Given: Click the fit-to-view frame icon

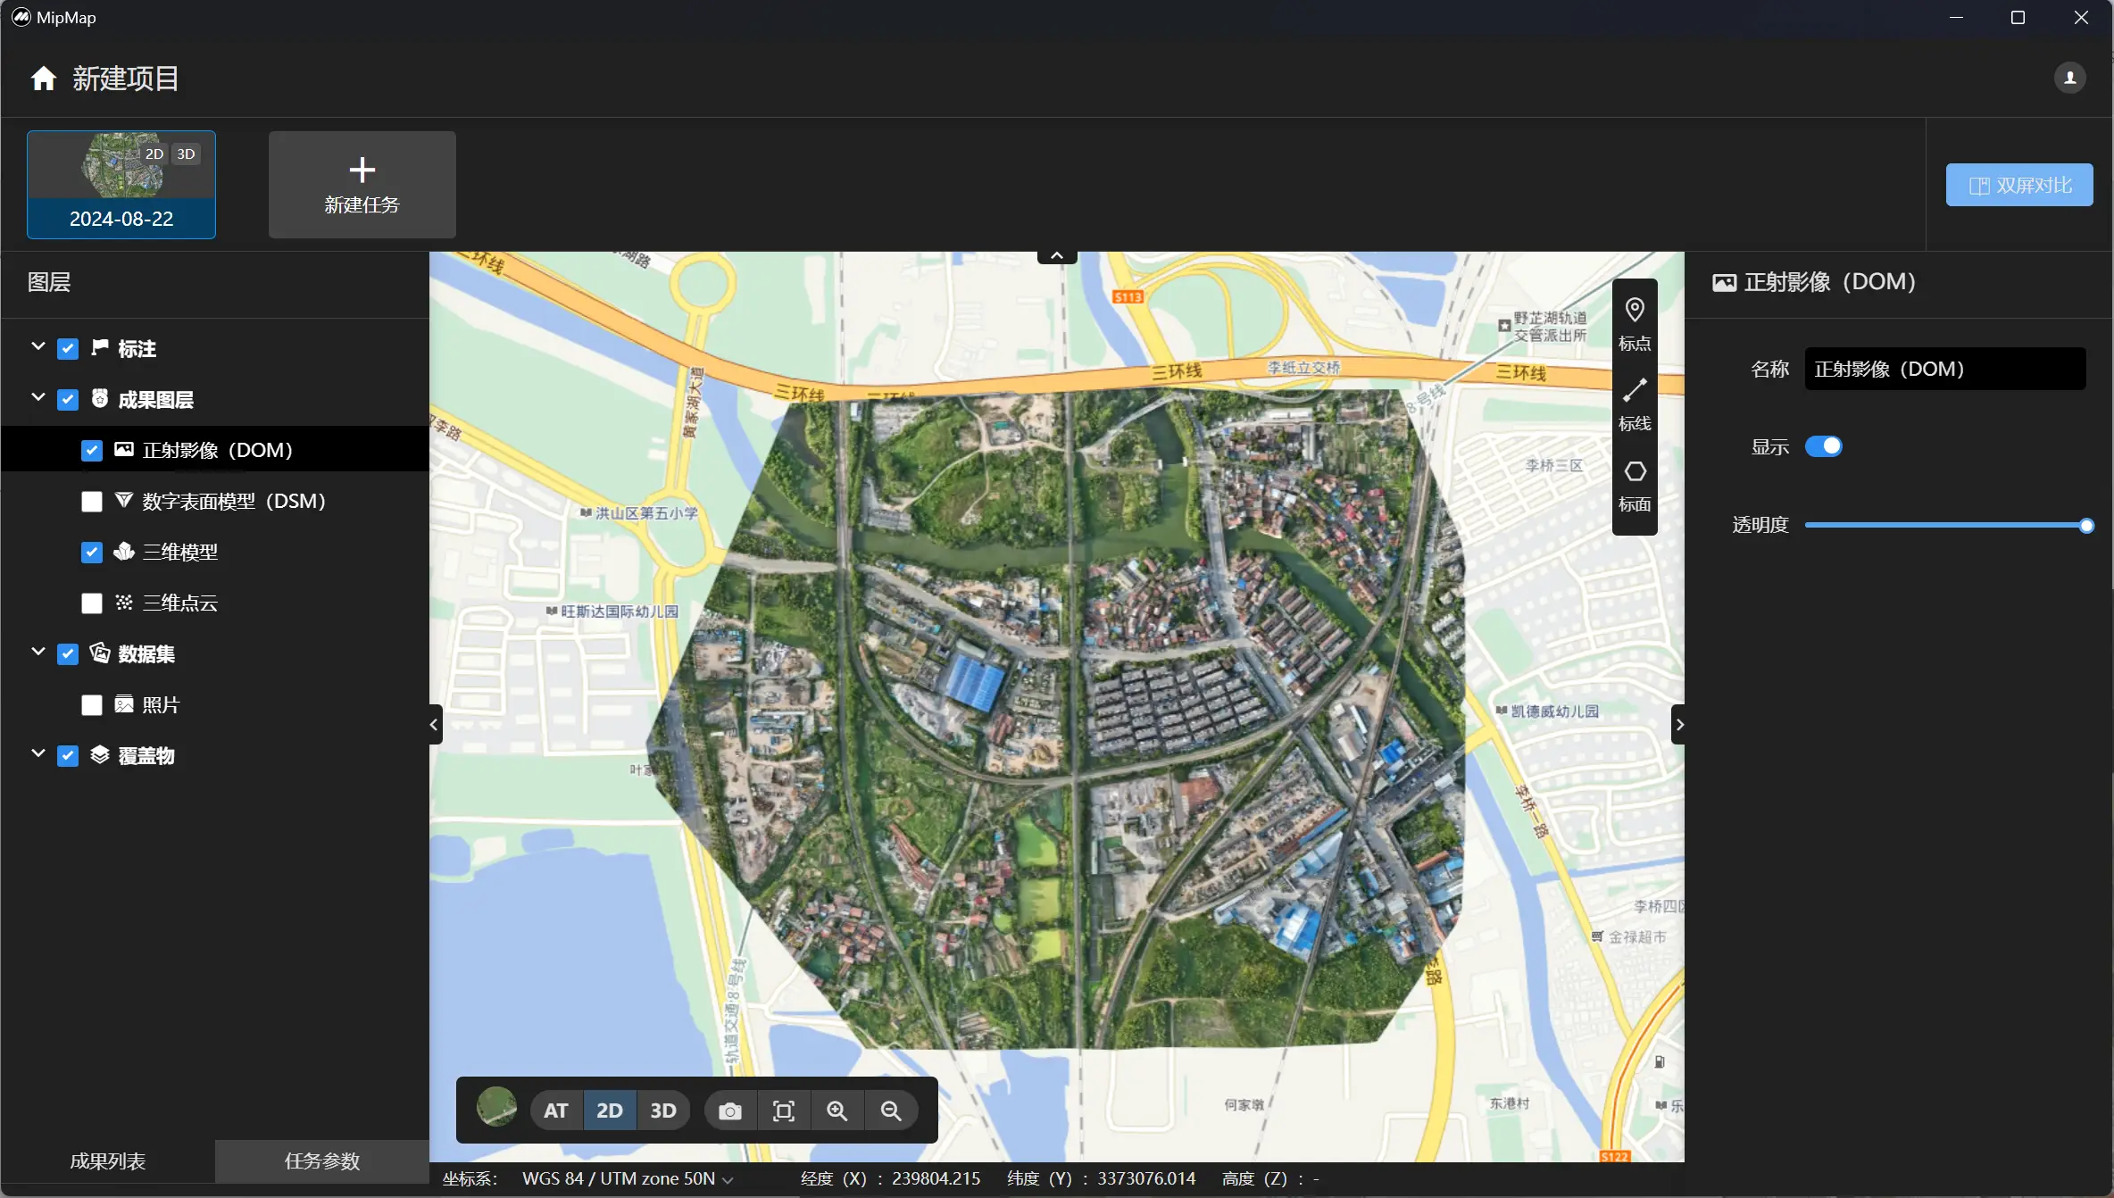Looking at the screenshot, I should tap(783, 1111).
